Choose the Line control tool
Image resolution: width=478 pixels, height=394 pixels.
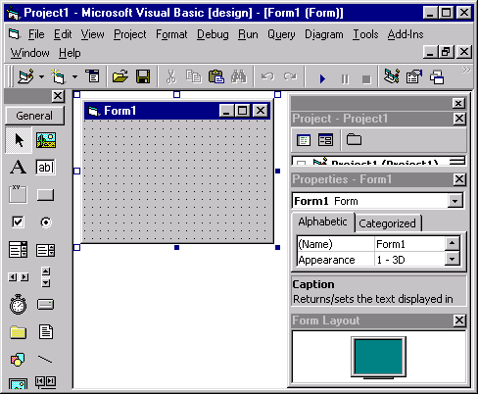pos(45,360)
